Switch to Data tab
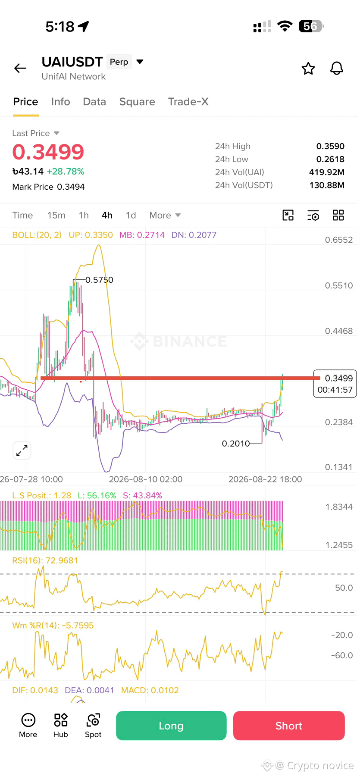The height and width of the screenshot is (776, 357). [94, 102]
